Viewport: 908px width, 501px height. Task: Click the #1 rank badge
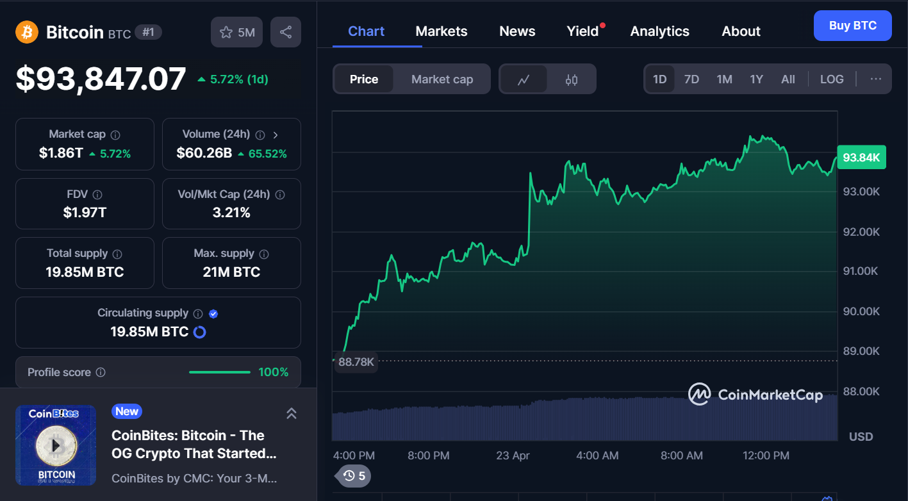click(148, 32)
